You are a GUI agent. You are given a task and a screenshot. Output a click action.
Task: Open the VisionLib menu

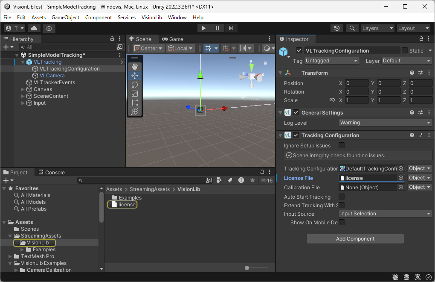point(152,17)
